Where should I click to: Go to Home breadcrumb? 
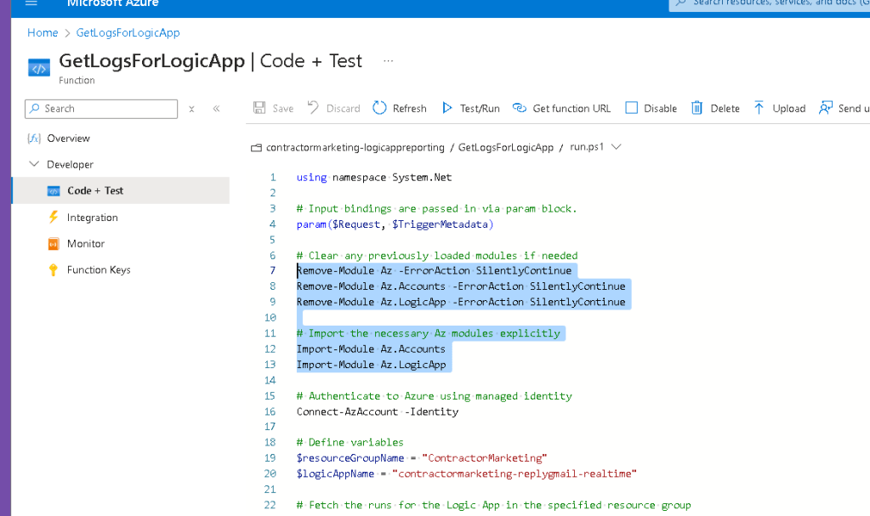click(x=43, y=33)
